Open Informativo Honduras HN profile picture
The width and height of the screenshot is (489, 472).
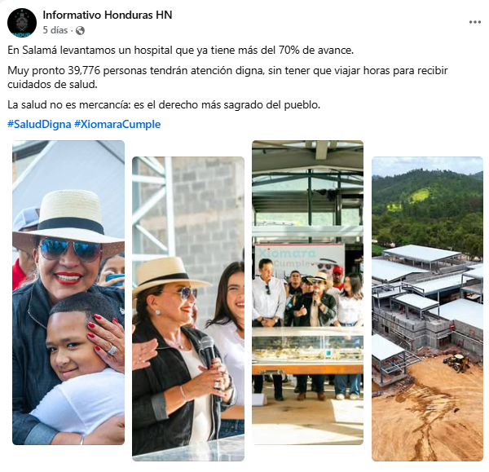[x=22, y=23]
